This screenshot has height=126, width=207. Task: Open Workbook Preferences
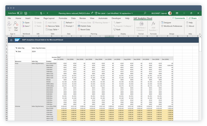click(172, 26)
